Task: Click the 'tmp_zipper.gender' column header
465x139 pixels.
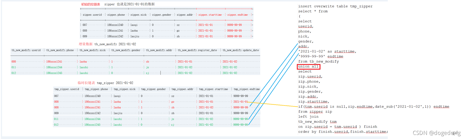Action: [153, 89]
